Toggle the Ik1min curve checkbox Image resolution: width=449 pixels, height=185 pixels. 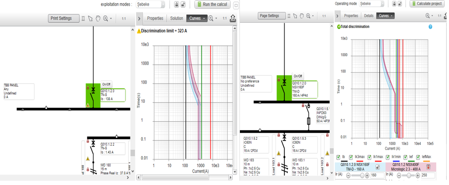click(x=388, y=157)
